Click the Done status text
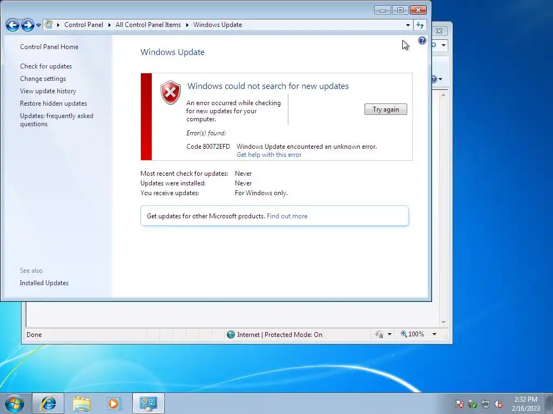This screenshot has width=553, height=414. 34,334
